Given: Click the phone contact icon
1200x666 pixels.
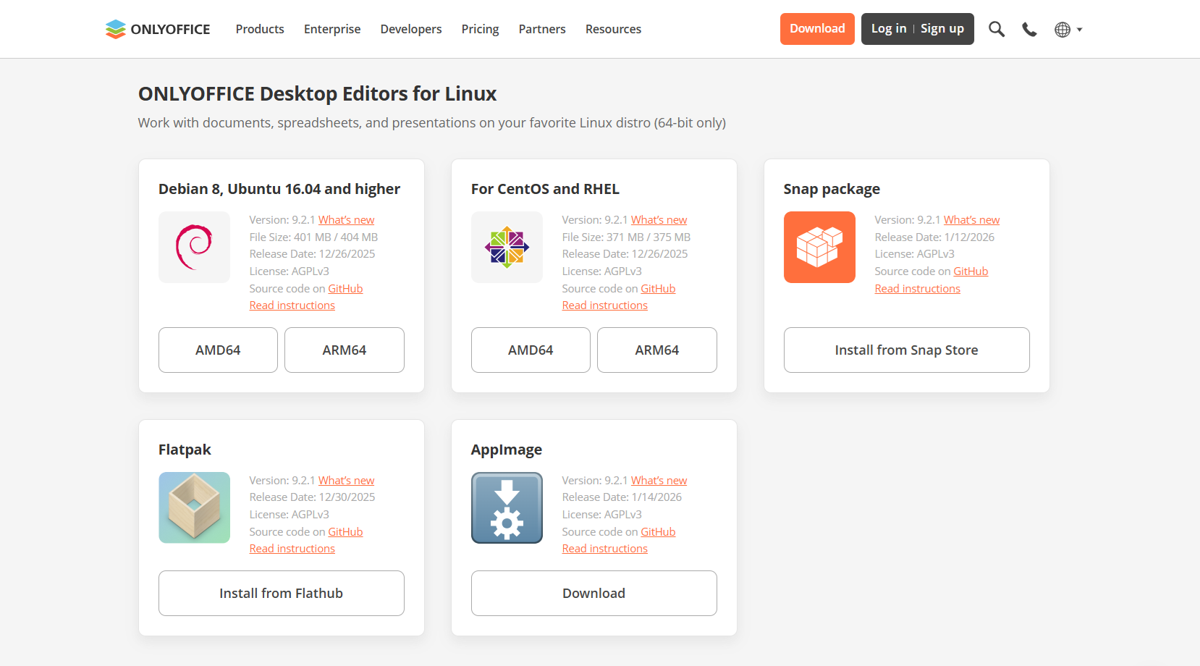Looking at the screenshot, I should pos(1029,29).
